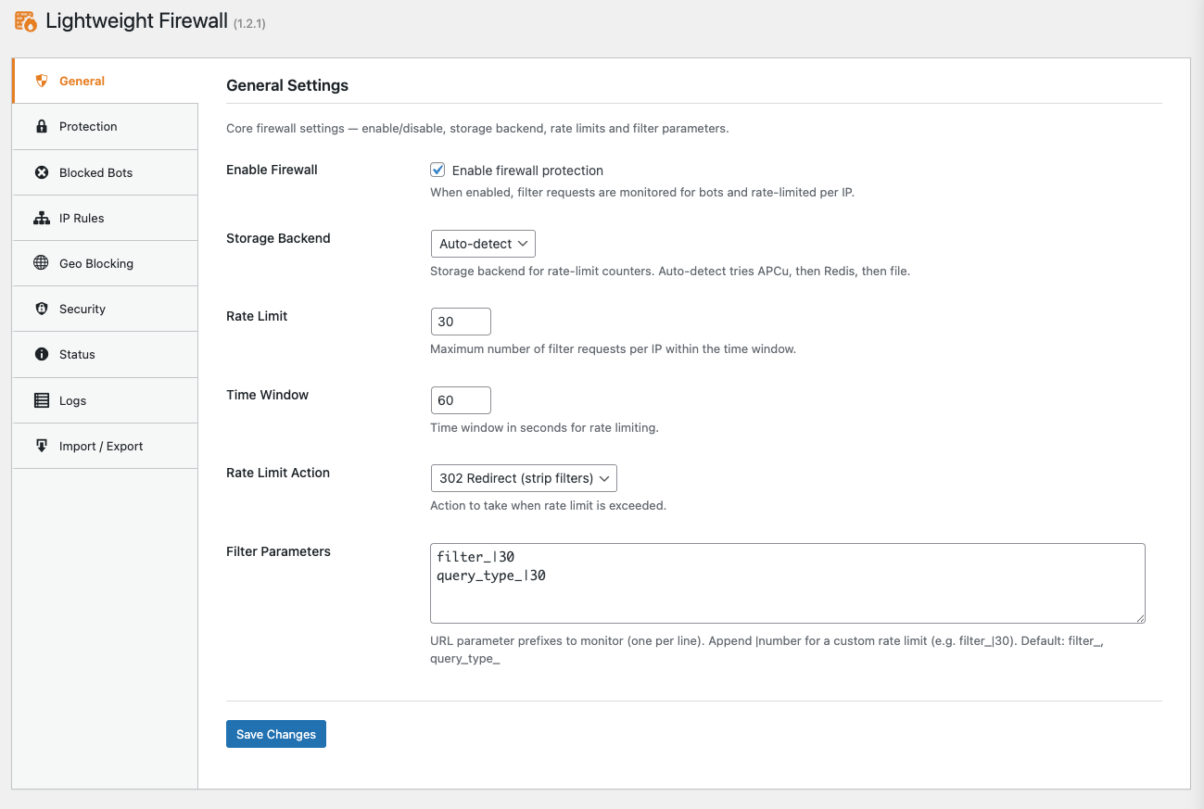1204x809 pixels.
Task: Click the list icon next to Logs
Action: point(41,399)
